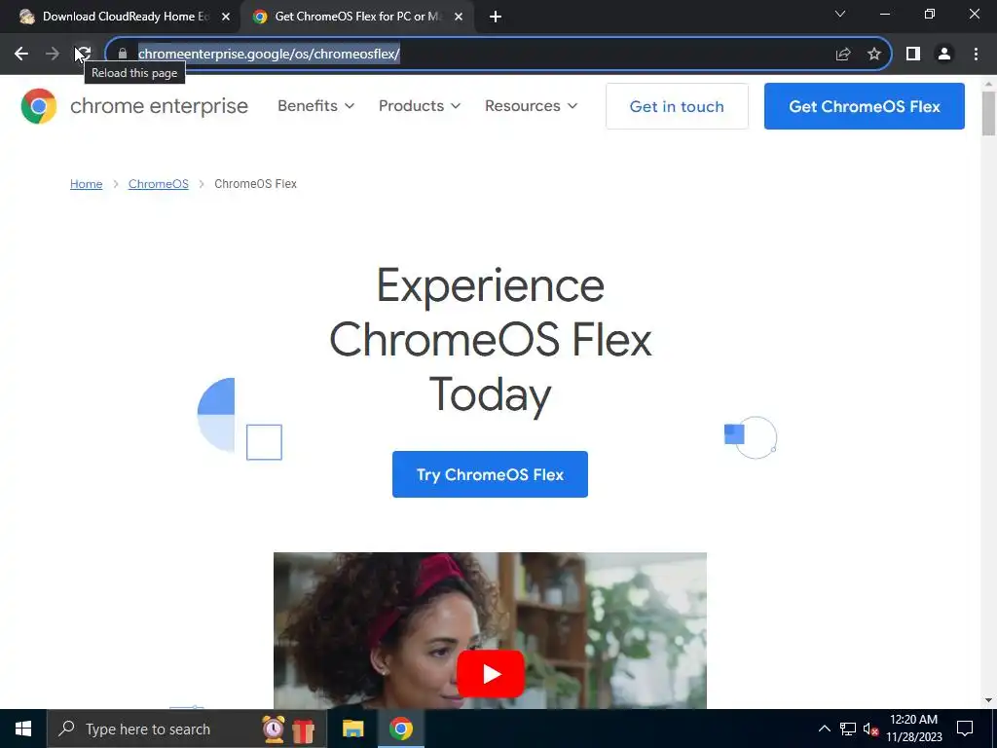
Task: Click the alarm clock icon in search box
Action: pos(274,729)
